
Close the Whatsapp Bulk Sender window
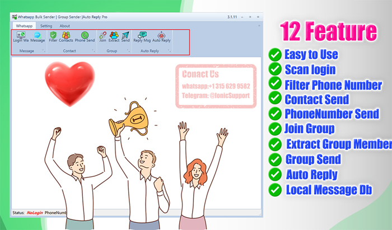(x=258, y=17)
